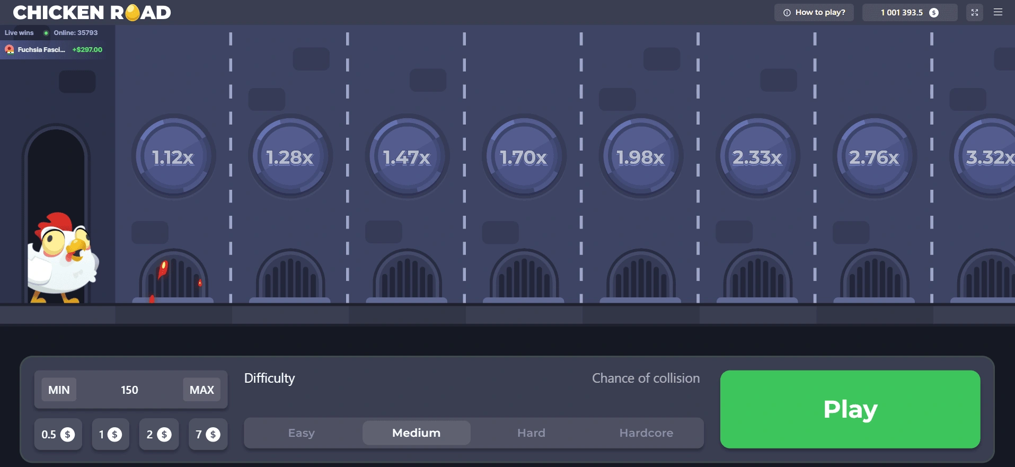Open the hamburger menu
This screenshot has width=1015, height=467.
(x=998, y=12)
